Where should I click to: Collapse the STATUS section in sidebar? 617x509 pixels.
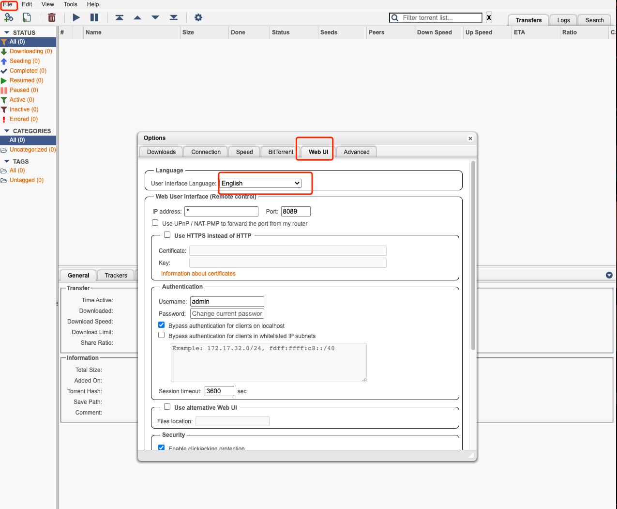coord(7,32)
